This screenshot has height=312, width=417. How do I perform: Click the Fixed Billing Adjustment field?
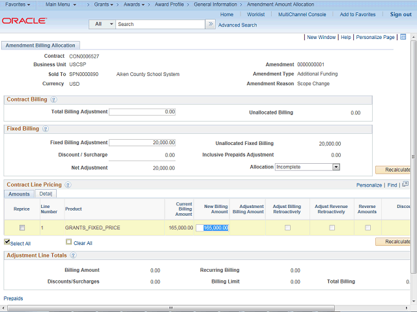coord(143,143)
